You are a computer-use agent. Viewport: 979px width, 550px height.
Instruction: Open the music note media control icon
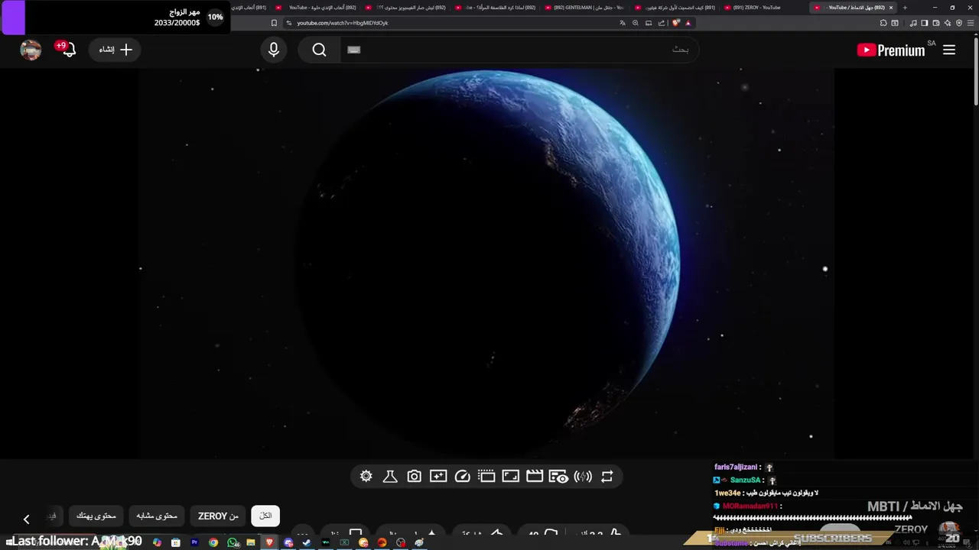[913, 23]
